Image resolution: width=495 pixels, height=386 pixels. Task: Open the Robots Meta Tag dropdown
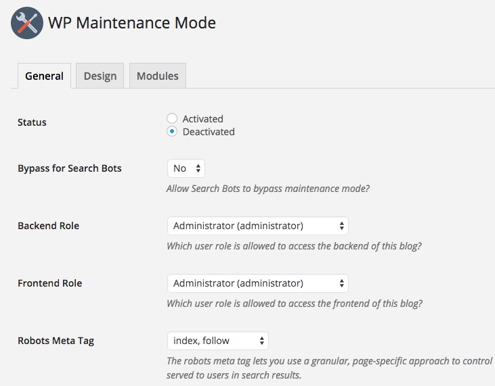(x=218, y=341)
